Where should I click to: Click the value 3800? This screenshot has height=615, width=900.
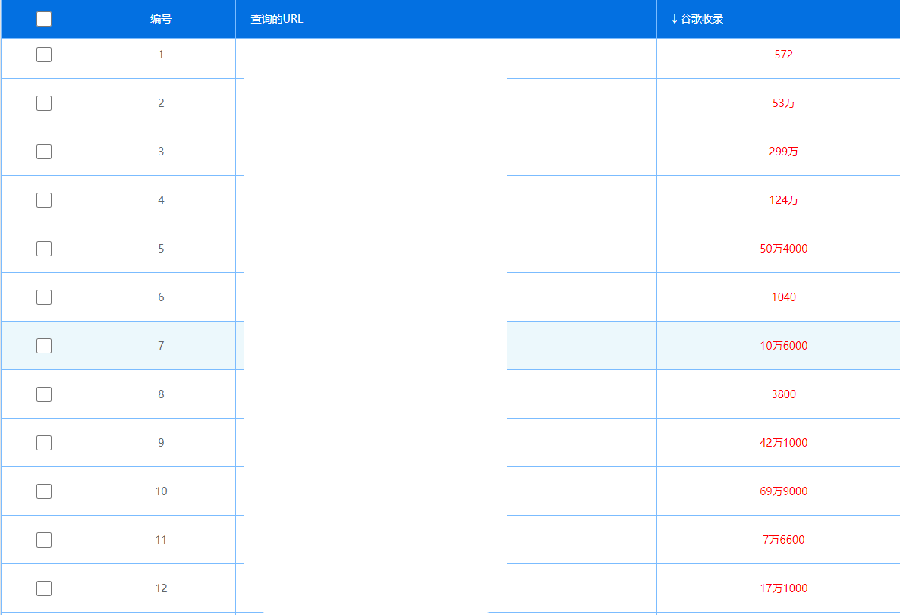click(783, 394)
